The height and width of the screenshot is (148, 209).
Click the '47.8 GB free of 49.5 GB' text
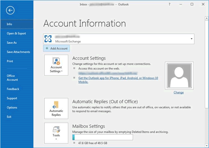(x=93, y=143)
